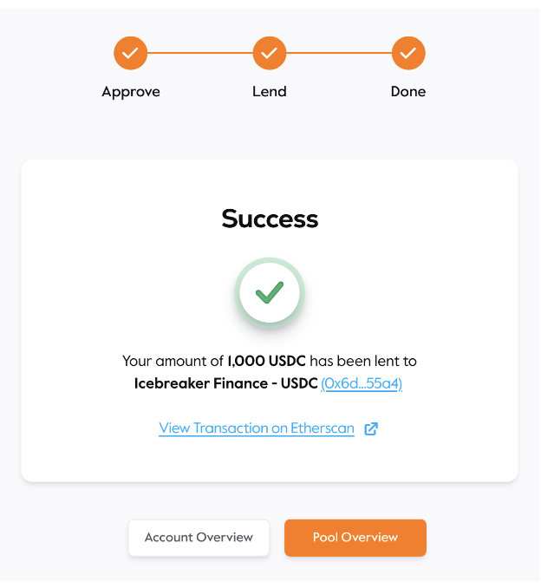
Task: Click the Approve step checkmark circle
Action: click(130, 53)
